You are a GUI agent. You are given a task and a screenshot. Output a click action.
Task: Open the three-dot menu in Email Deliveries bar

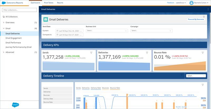click(x=208, y=9)
